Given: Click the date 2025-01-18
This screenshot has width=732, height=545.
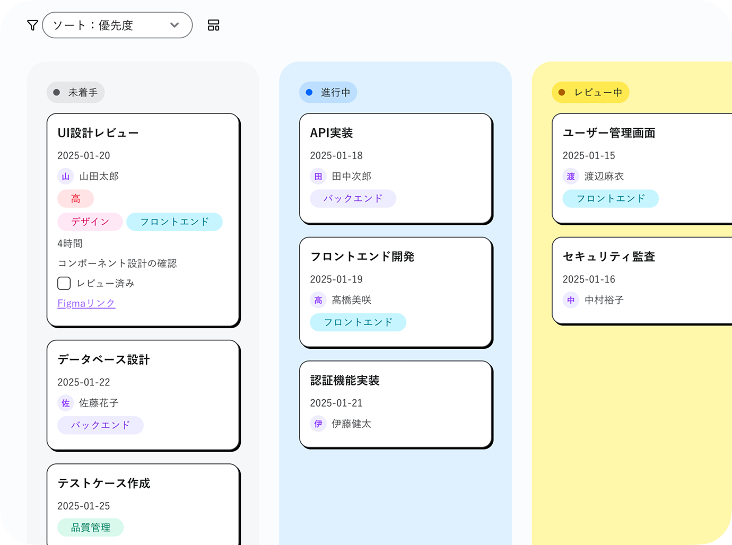Looking at the screenshot, I should click(x=336, y=155).
